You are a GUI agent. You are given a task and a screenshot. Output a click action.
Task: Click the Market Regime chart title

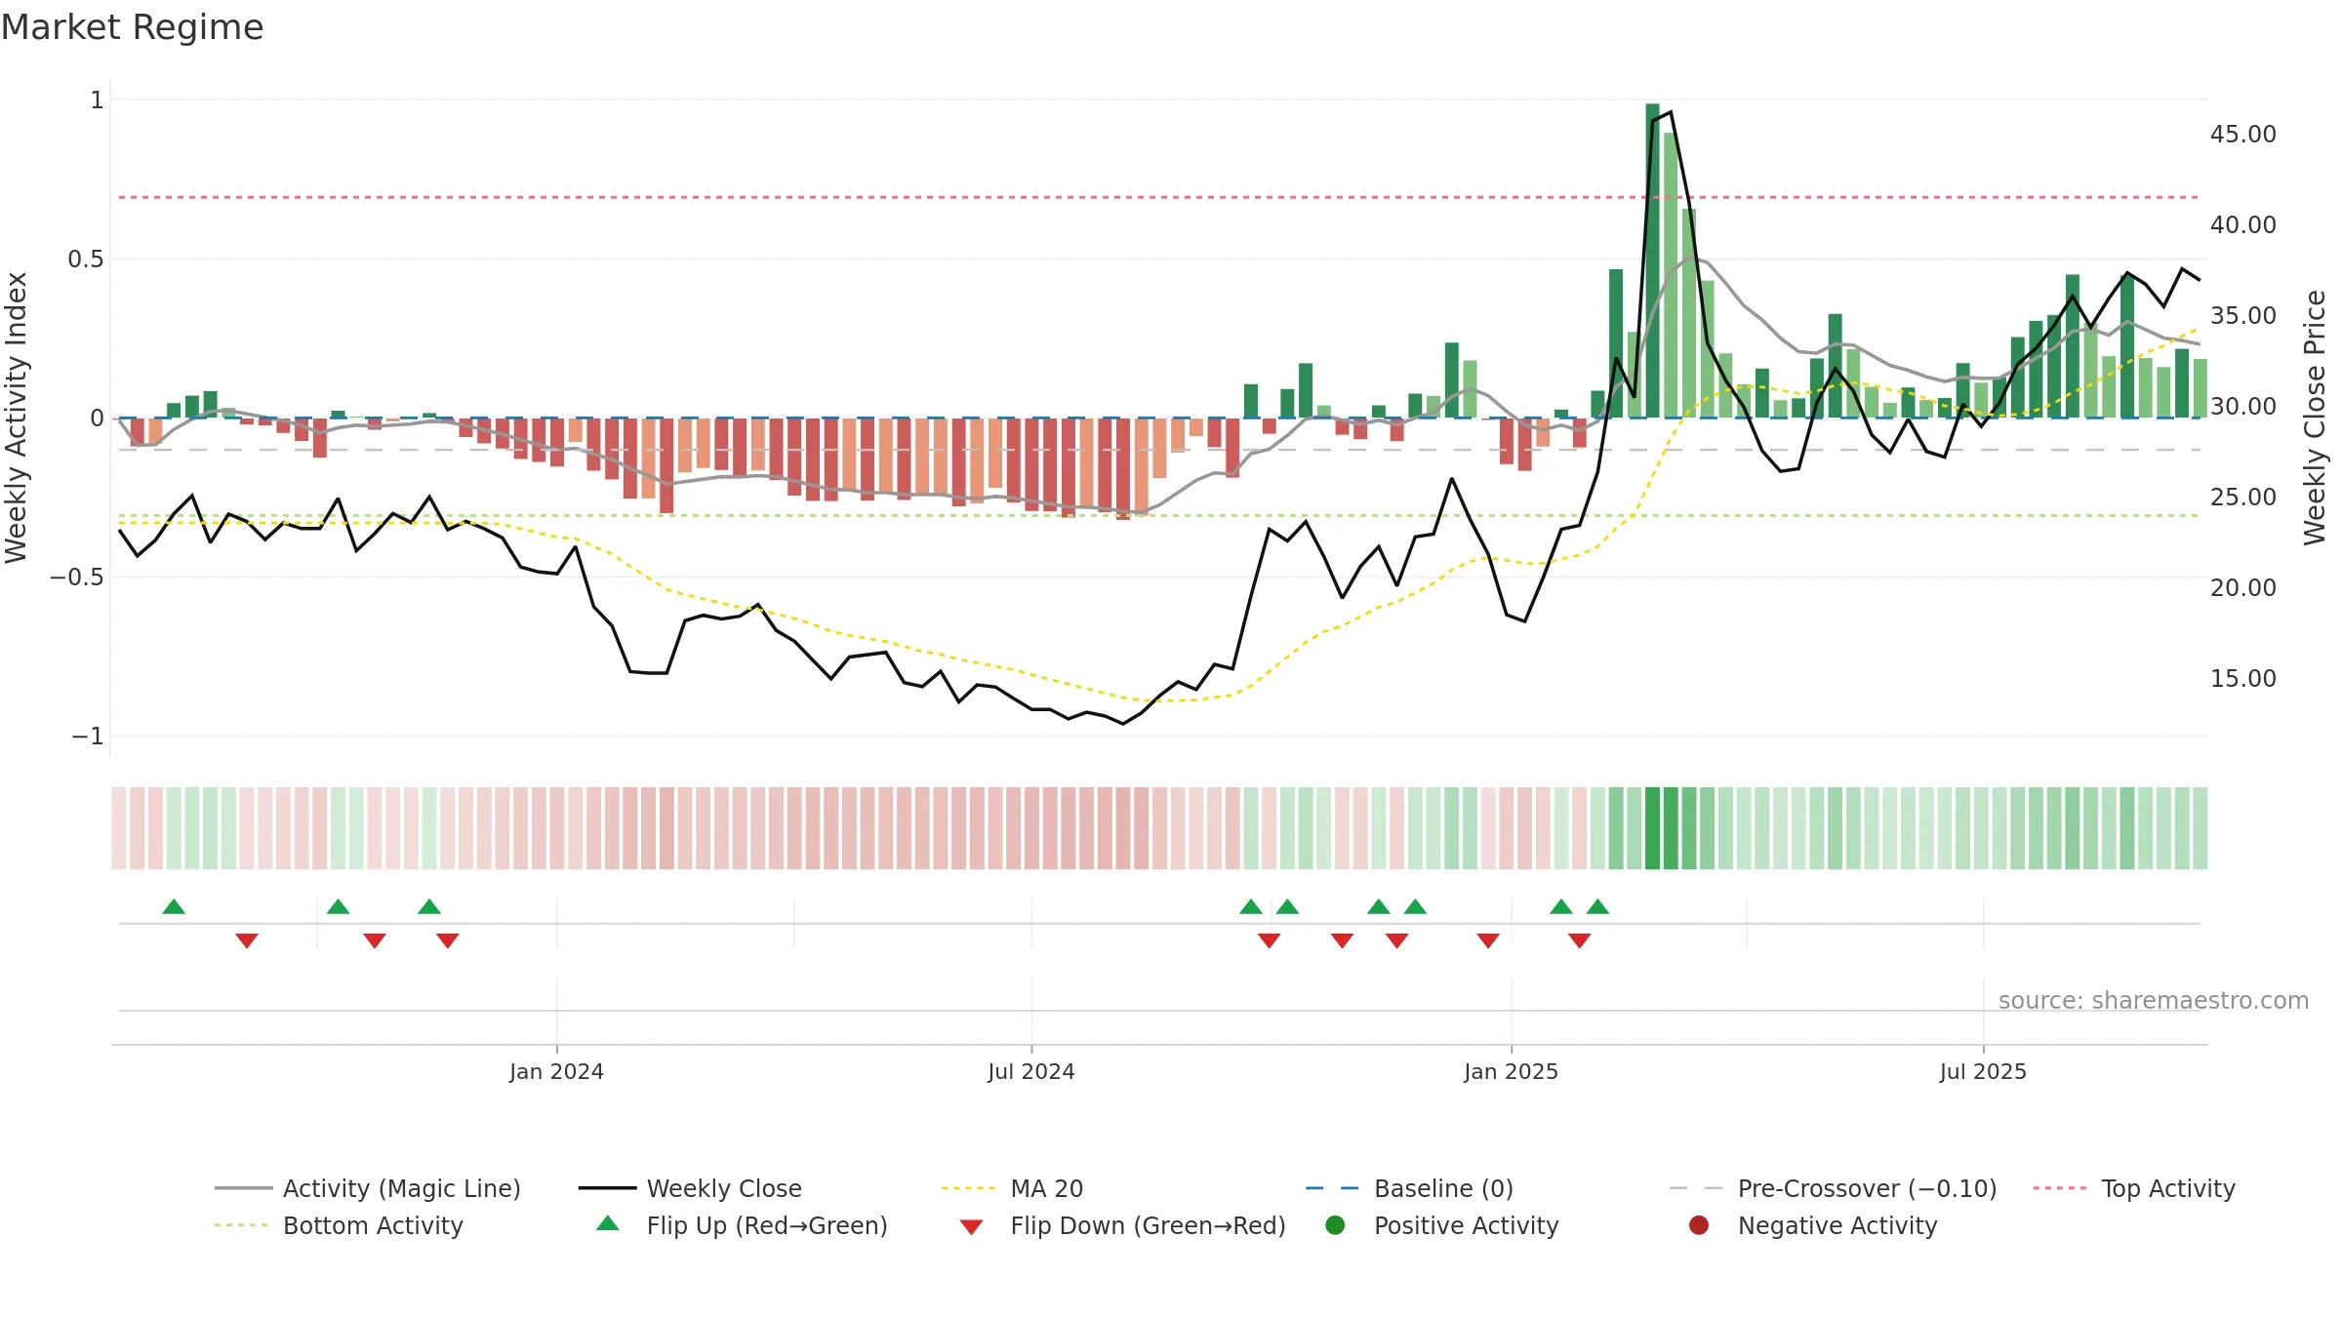132,27
